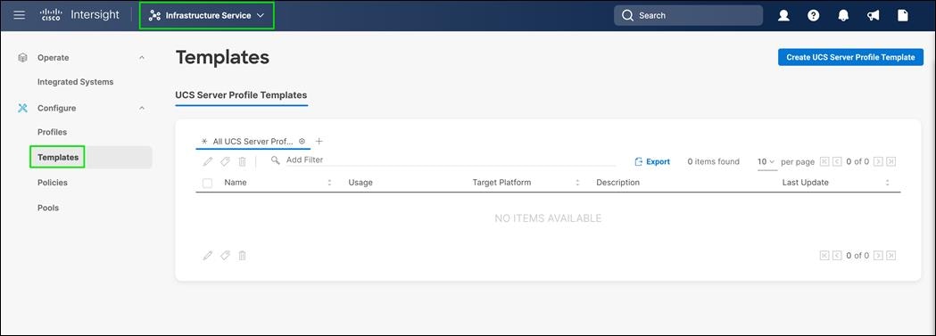The width and height of the screenshot is (936, 336).
Task: Collapse the Configure section chevron
Action: click(x=142, y=108)
